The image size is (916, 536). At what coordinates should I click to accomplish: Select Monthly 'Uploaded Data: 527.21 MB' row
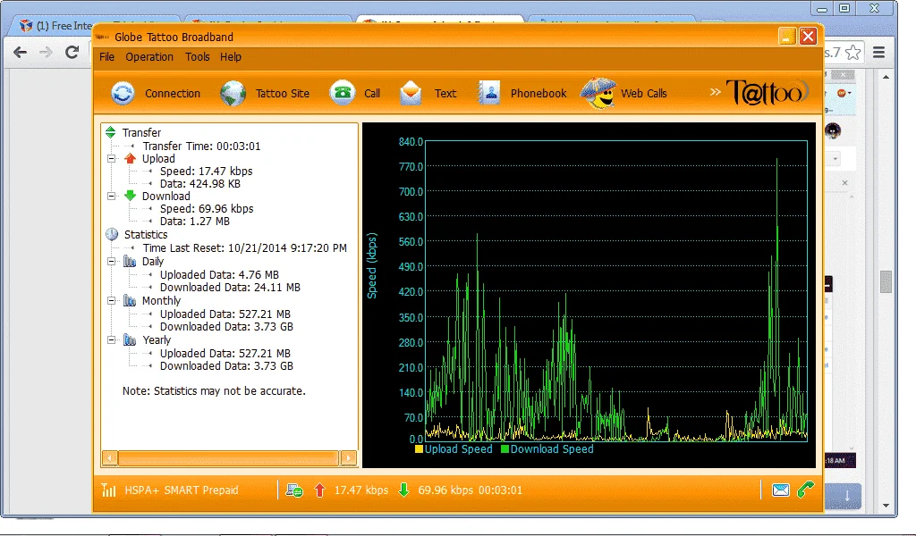pyautogui.click(x=225, y=314)
